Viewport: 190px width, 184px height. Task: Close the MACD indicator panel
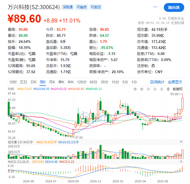(x=181, y=161)
